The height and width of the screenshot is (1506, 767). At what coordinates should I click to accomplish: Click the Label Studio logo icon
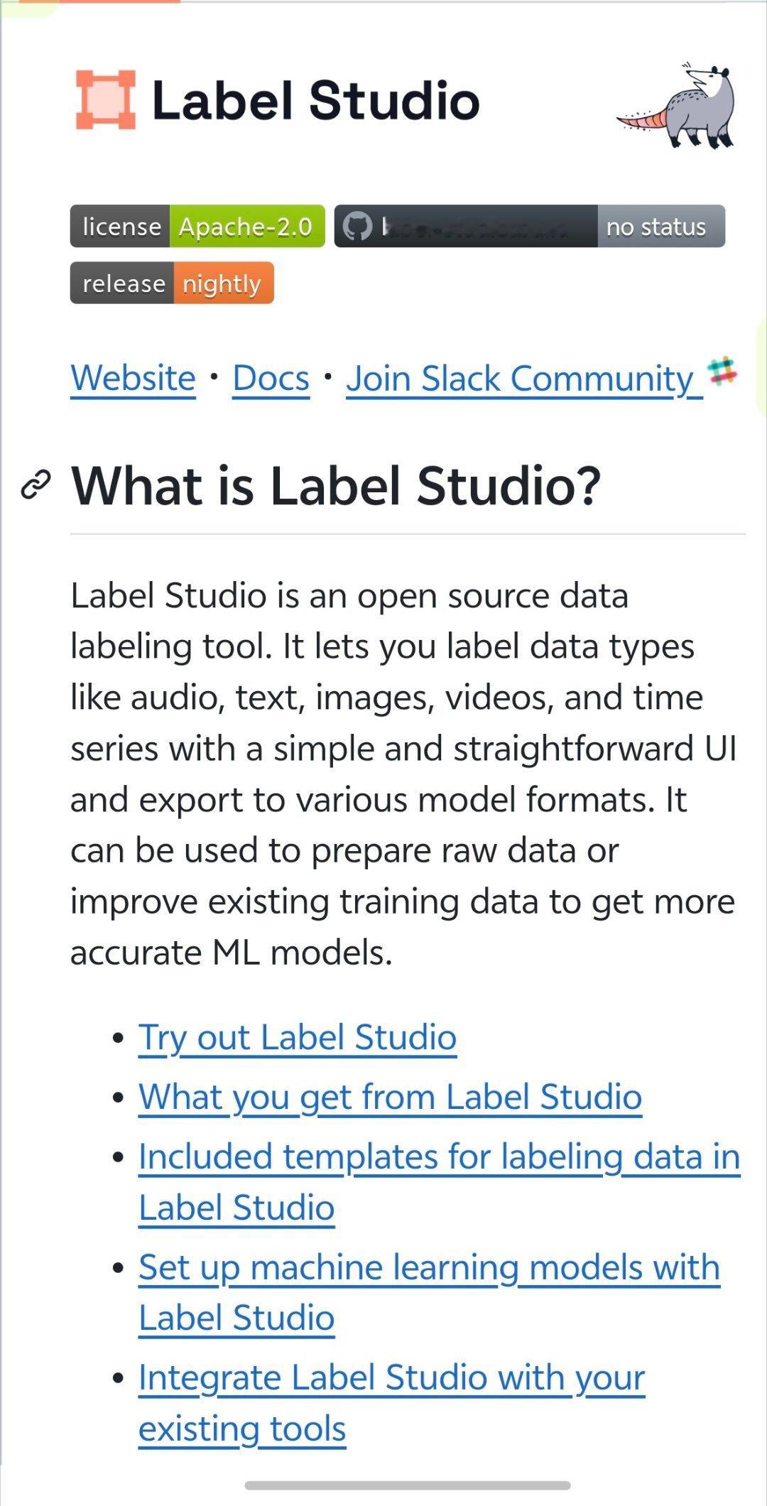105,100
